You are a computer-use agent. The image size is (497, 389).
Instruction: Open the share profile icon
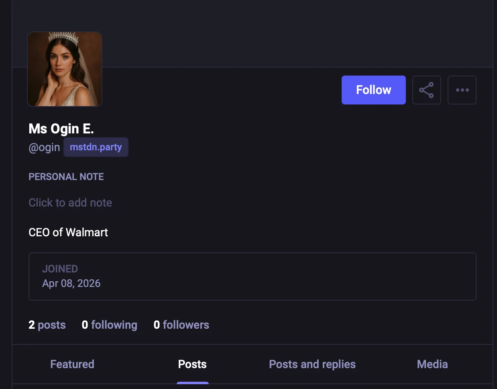pyautogui.click(x=426, y=90)
